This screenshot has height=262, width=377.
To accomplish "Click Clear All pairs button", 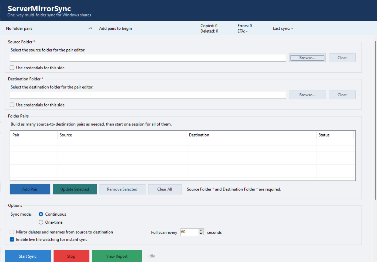I will click(x=165, y=189).
